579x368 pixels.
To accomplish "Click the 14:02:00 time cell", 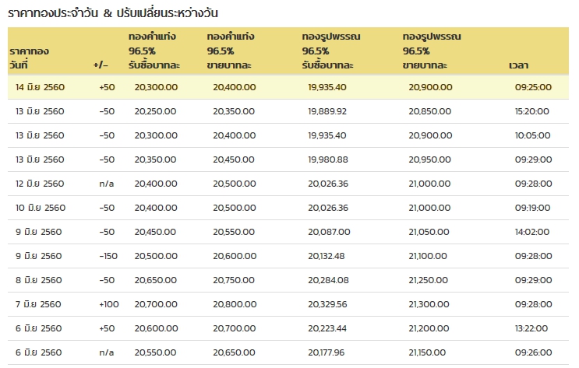I will [531, 232].
